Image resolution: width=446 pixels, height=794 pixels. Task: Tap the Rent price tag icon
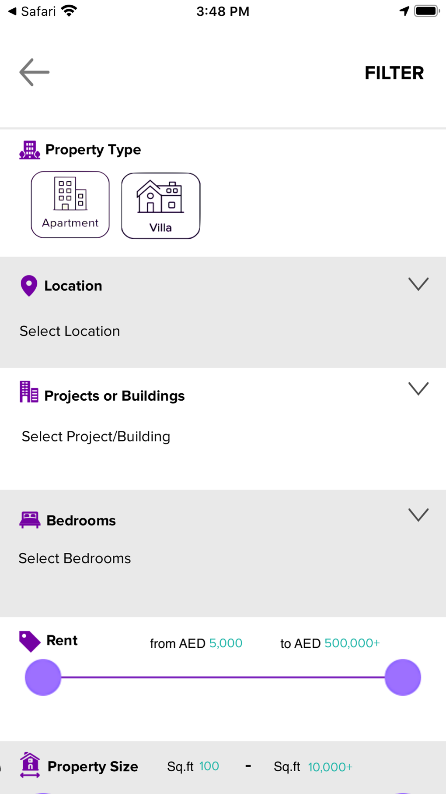(30, 642)
